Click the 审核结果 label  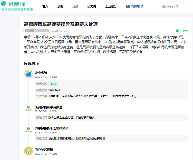pos(42,139)
